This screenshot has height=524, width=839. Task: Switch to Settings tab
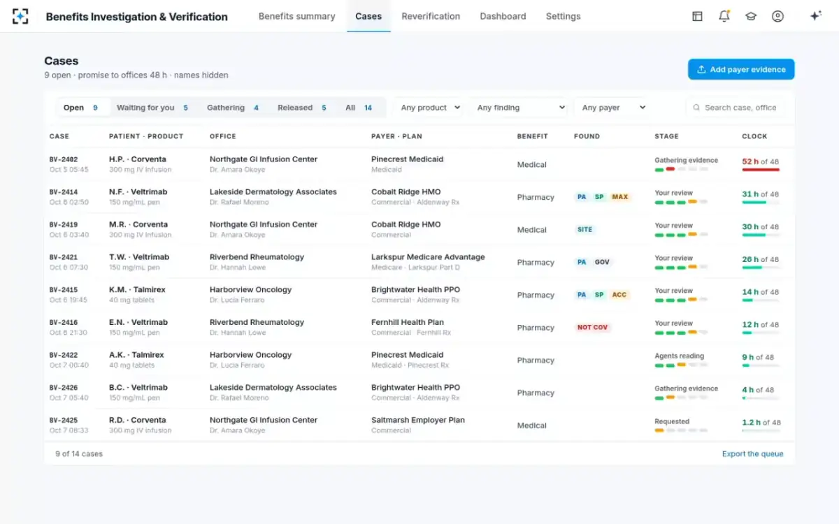[563, 16]
